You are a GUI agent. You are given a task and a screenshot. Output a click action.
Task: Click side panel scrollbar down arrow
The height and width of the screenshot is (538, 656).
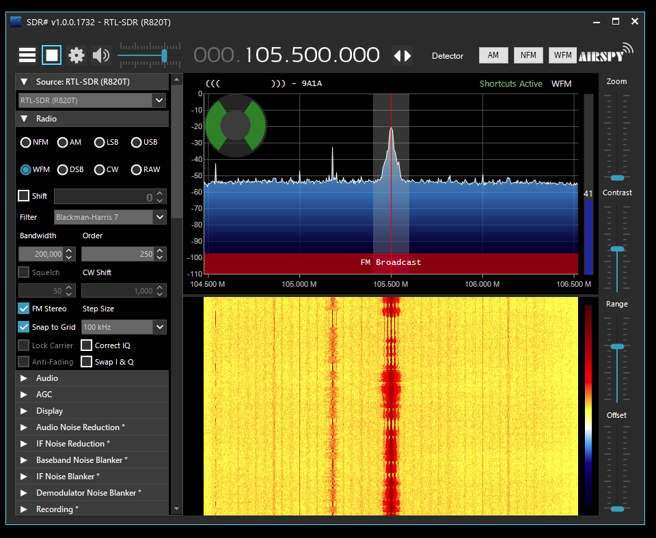click(x=176, y=509)
